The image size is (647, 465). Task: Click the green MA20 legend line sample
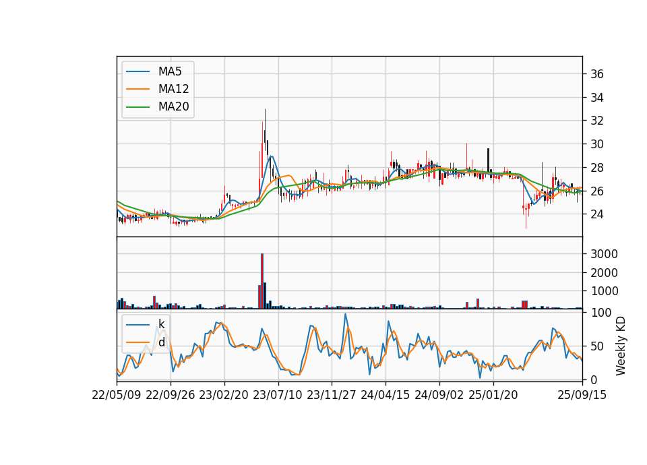click(137, 107)
